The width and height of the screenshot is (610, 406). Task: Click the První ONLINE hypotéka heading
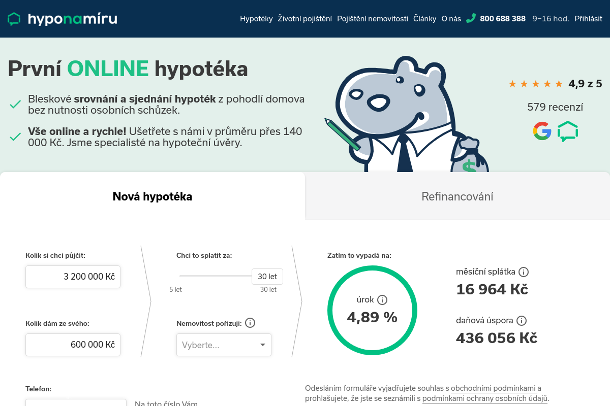click(x=128, y=69)
